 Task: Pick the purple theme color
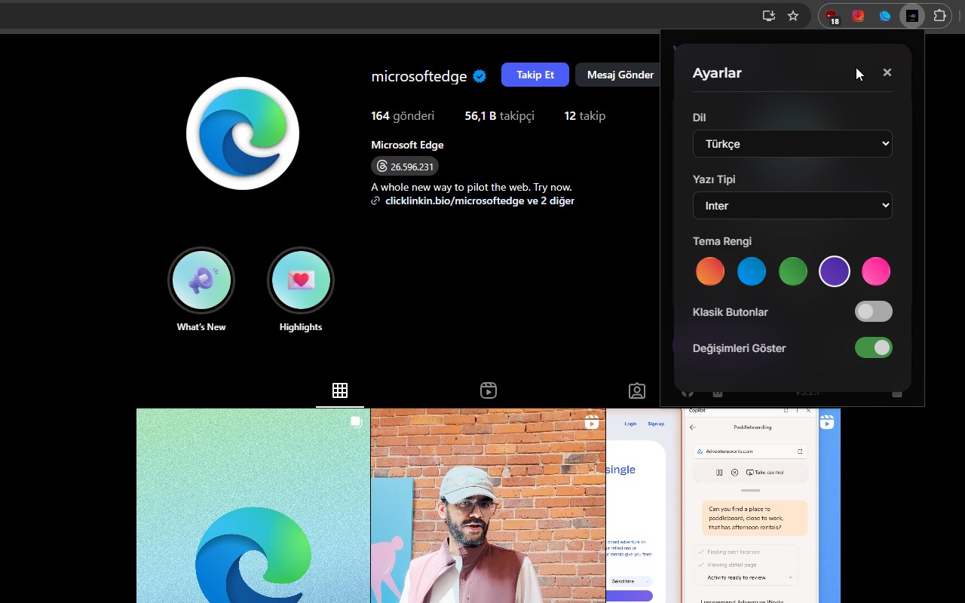[x=835, y=271]
